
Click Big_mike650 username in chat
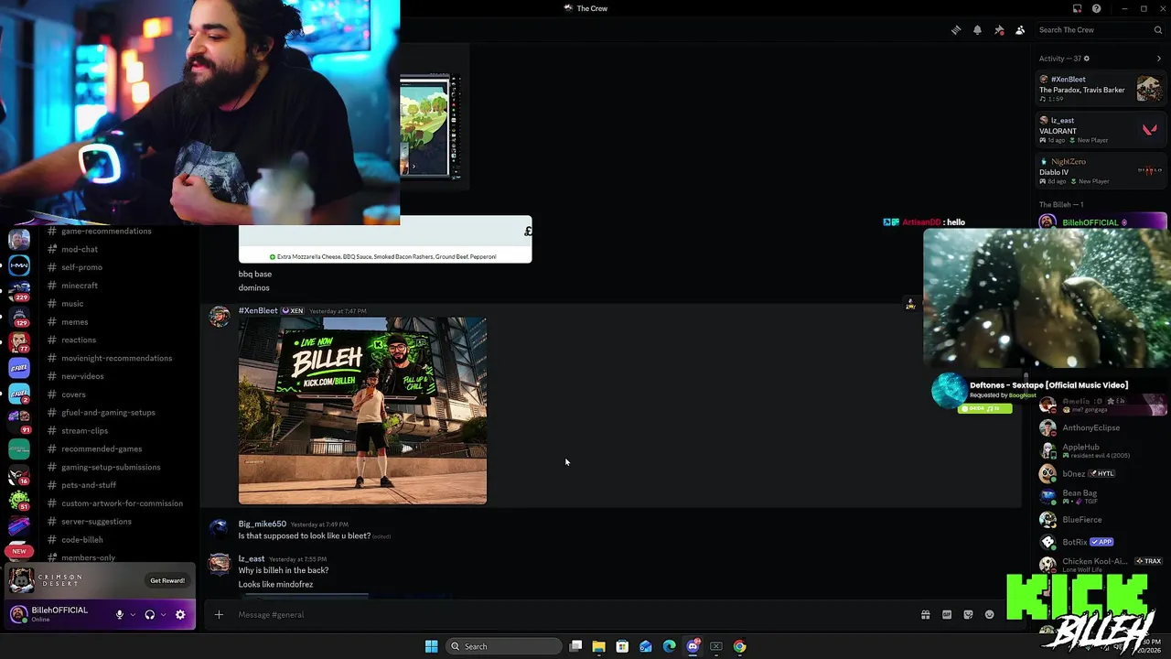pos(263,524)
